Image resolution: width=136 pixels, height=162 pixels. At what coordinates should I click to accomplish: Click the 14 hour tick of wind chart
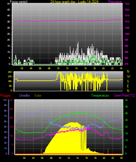pos(76,68)
